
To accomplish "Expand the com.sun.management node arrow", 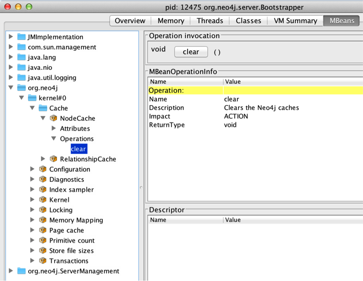I will tap(10, 47).
